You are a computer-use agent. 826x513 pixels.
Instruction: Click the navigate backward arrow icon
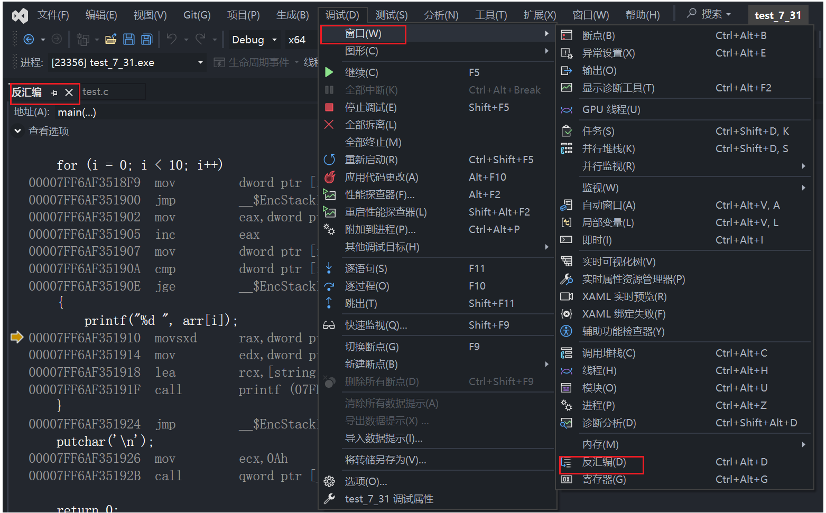coord(29,39)
